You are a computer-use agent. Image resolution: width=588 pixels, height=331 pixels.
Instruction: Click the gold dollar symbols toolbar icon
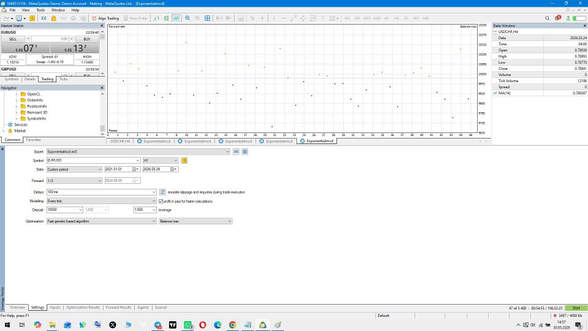(x=32, y=18)
